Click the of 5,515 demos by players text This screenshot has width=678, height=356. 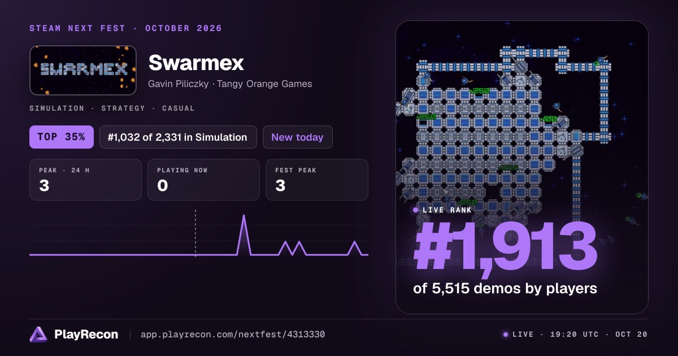(x=505, y=288)
